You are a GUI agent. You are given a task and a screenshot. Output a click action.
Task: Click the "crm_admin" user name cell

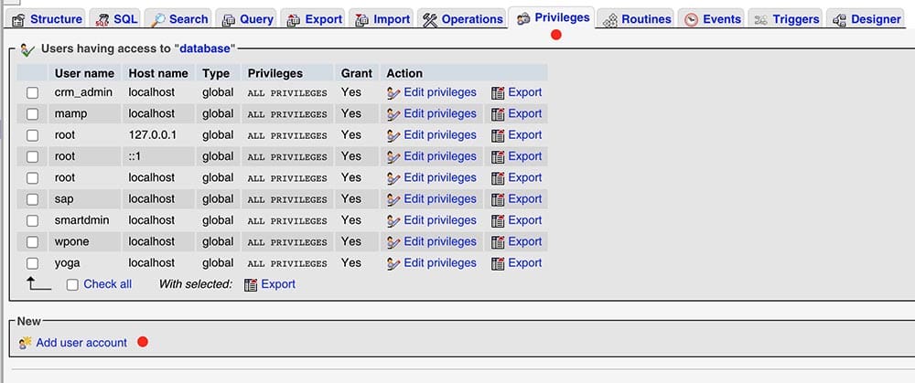83,92
